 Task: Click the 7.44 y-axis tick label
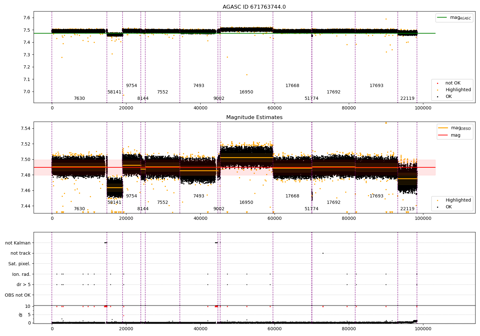tap(26, 206)
